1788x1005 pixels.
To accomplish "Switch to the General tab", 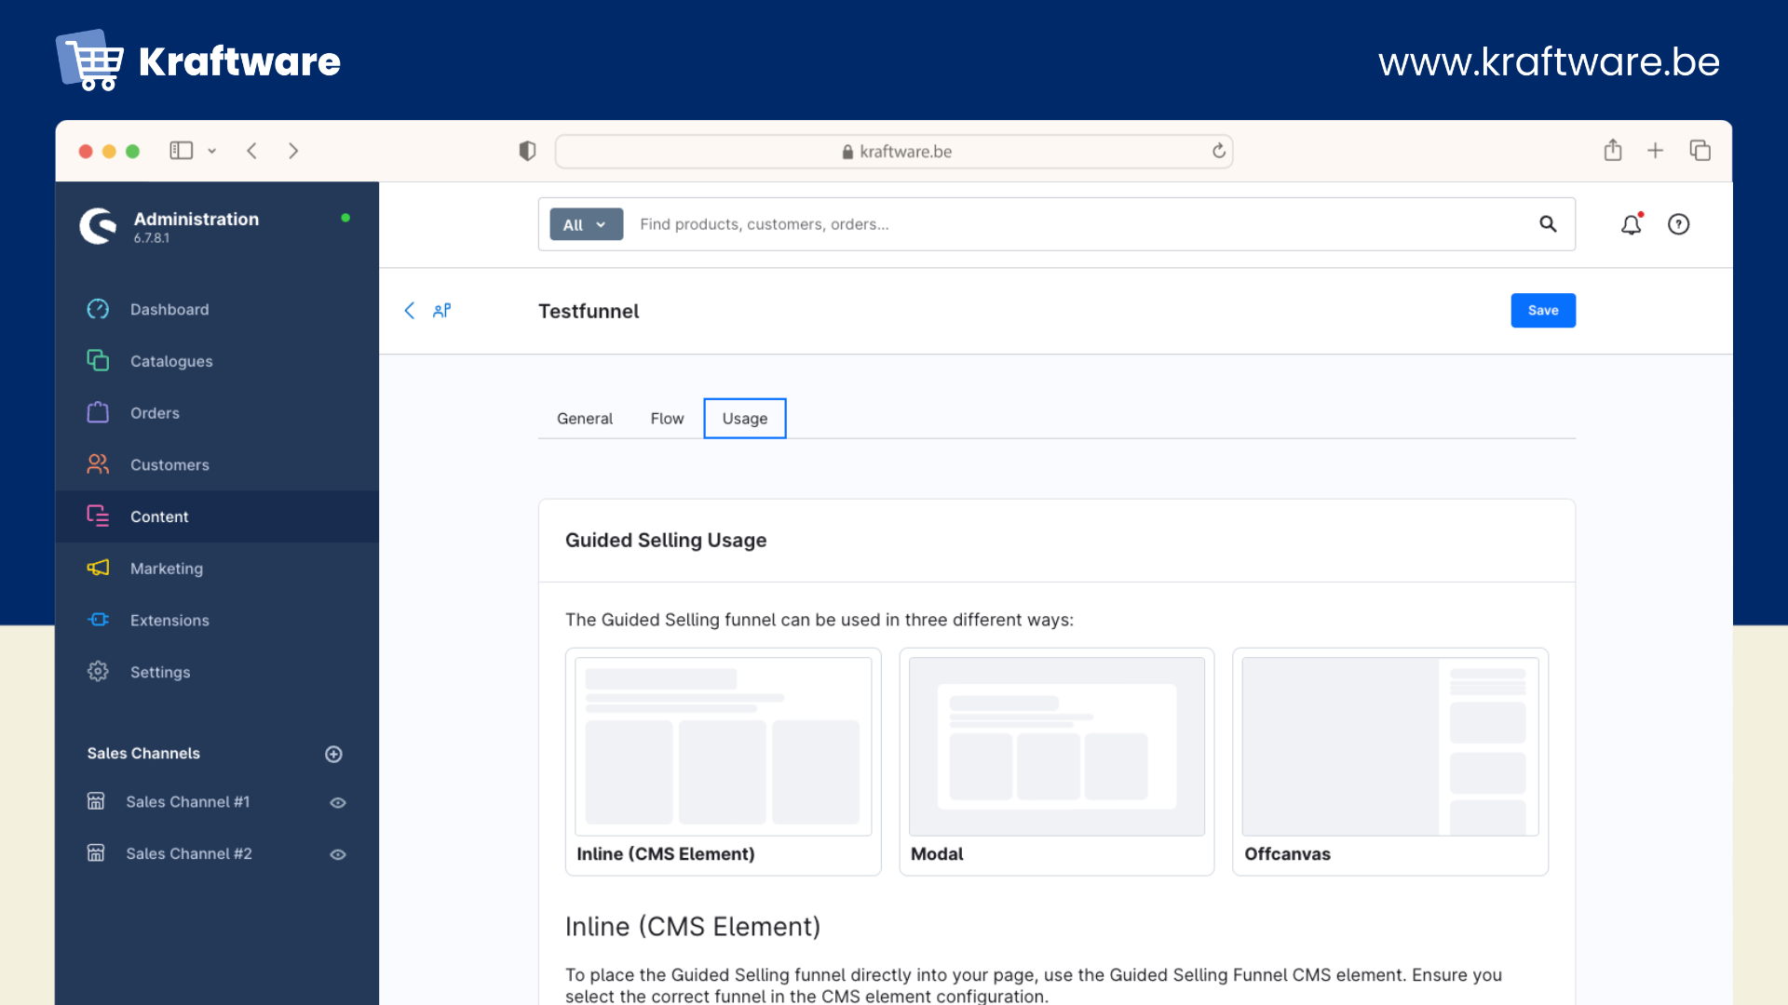I will [x=585, y=419].
